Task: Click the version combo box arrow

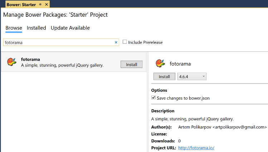Action: point(203,76)
